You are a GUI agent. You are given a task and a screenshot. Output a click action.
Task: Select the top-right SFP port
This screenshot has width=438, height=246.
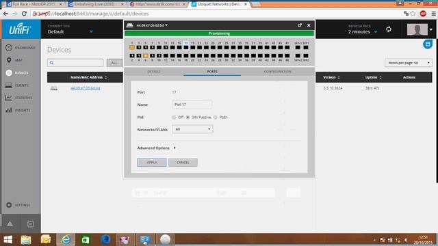[x=306, y=47]
